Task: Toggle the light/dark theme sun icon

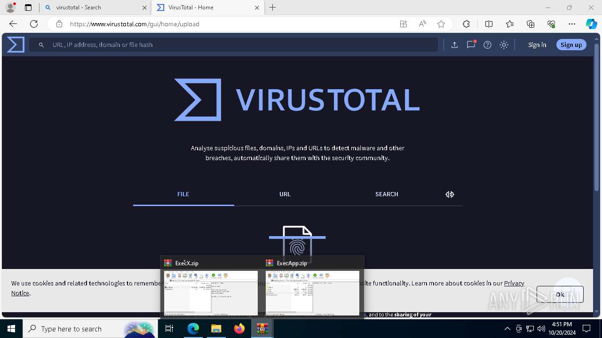Action: tap(504, 45)
